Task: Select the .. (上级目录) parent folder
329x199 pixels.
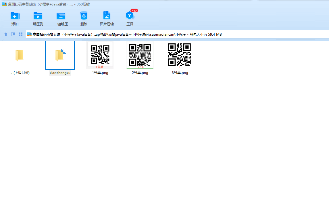Action: [x=19, y=56]
